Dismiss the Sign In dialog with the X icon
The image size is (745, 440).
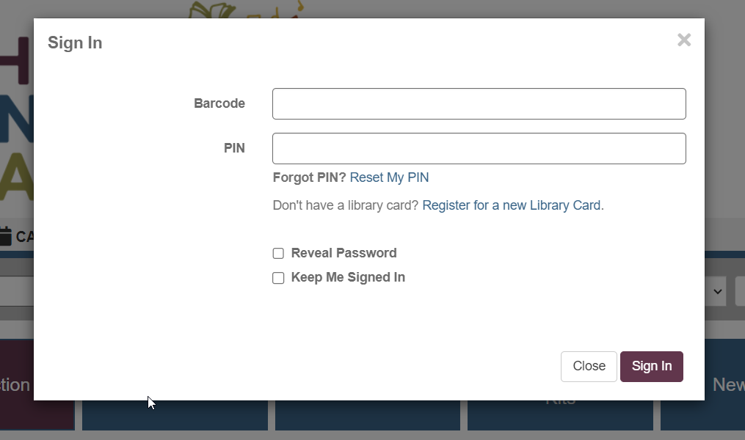tap(683, 40)
